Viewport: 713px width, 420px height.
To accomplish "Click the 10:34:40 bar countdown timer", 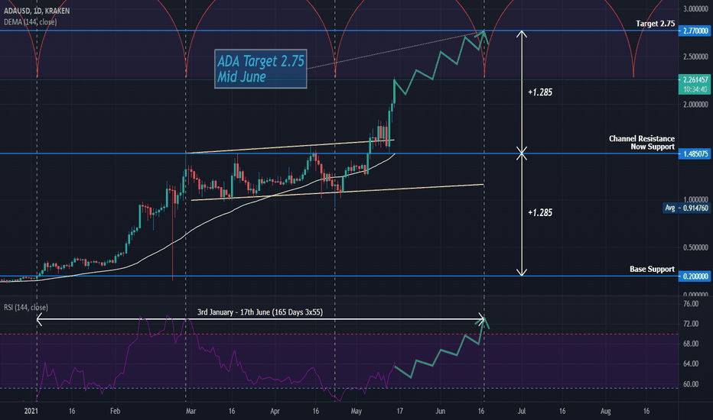I will coord(695,89).
